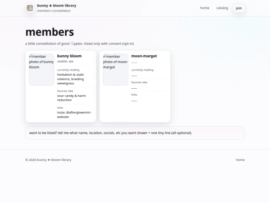Open the home link in the footer
This screenshot has height=203, width=270.
tap(240, 160)
